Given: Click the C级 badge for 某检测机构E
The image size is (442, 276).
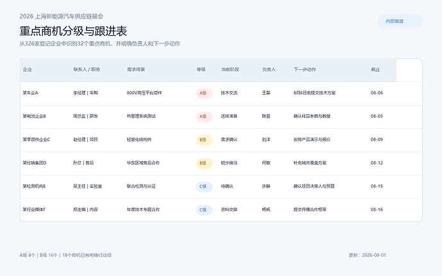Looking at the screenshot, I should pos(204,187).
